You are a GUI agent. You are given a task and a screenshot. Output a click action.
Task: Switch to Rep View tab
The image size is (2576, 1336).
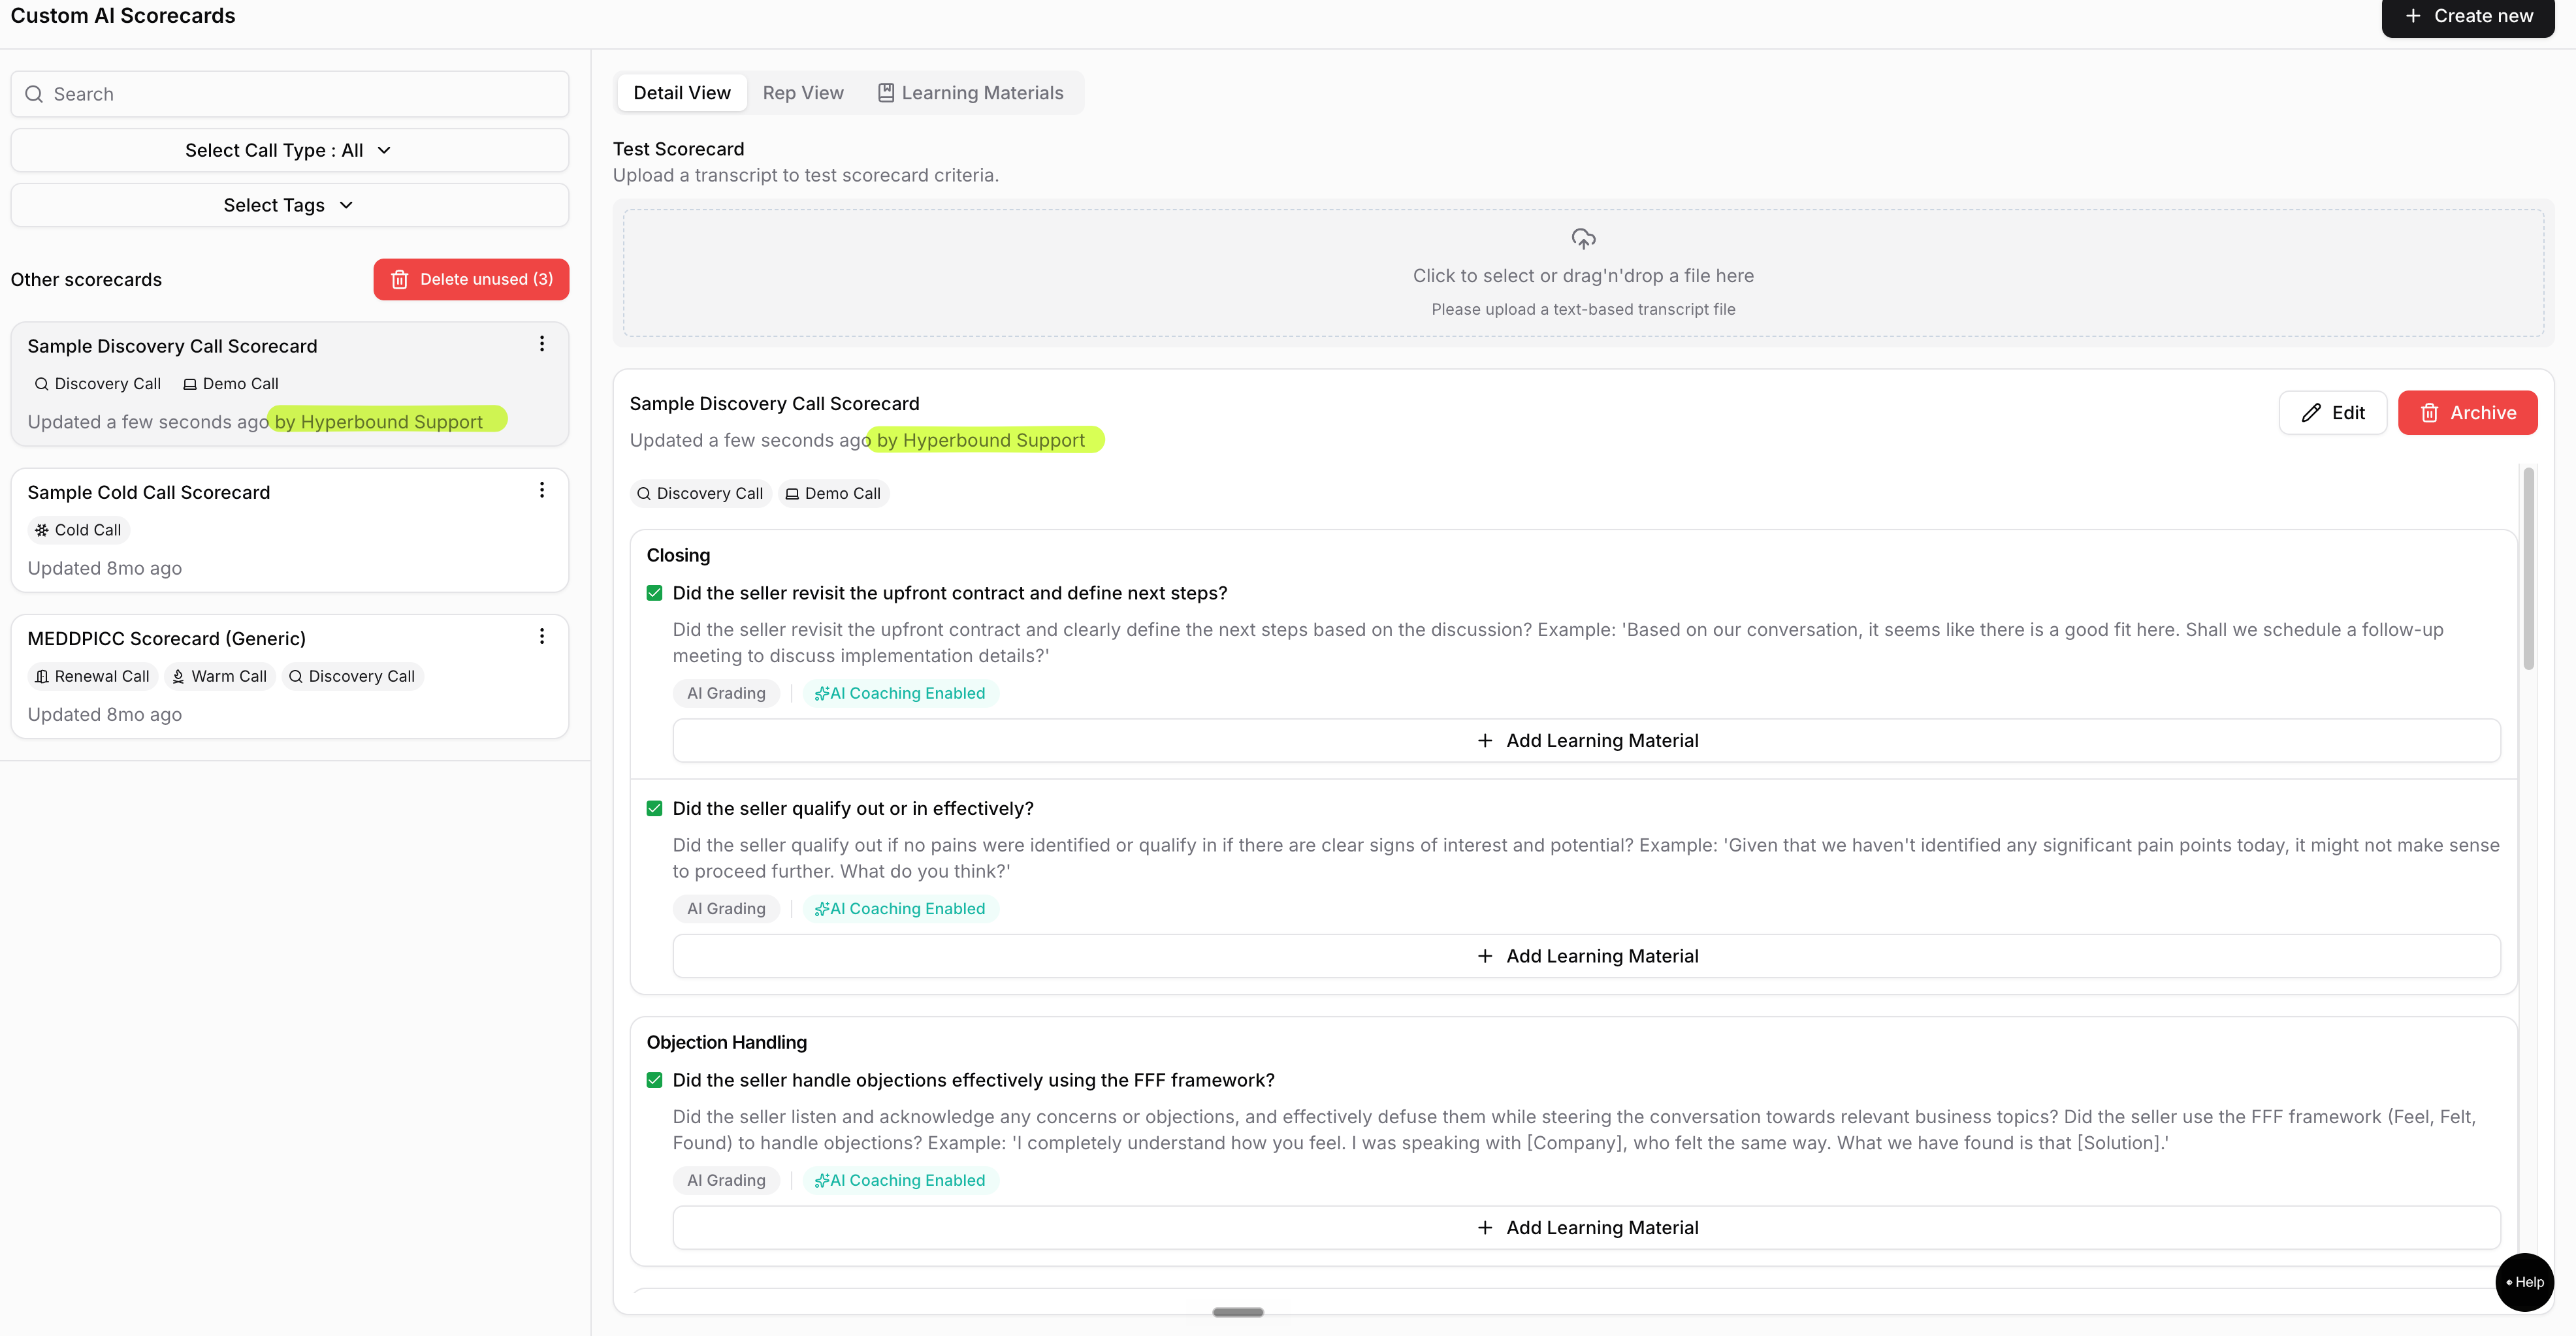click(x=803, y=93)
